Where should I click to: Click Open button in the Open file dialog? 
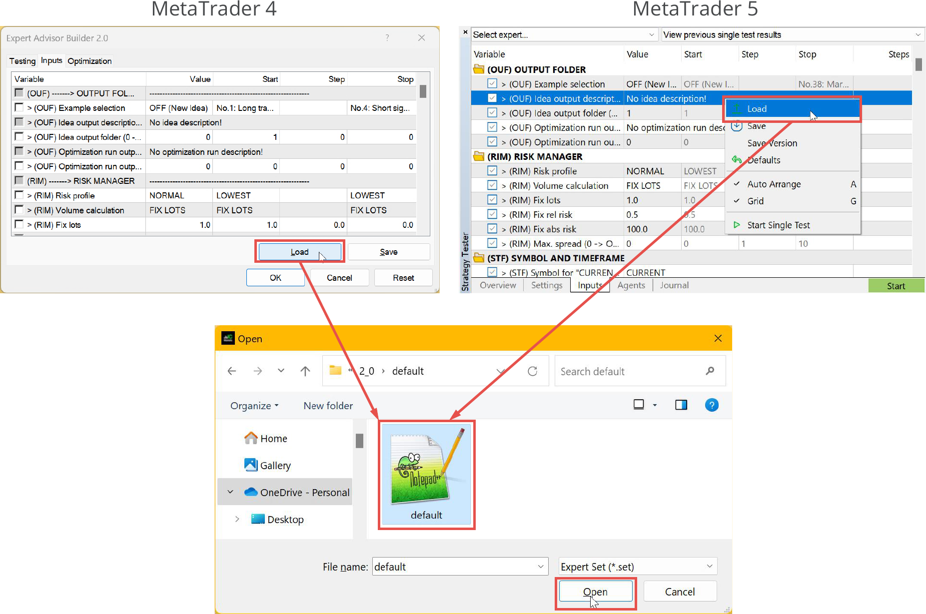[595, 592]
